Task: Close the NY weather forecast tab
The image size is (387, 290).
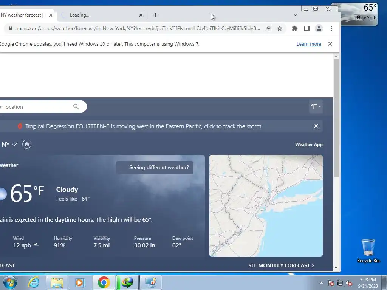Action: click(x=51, y=15)
